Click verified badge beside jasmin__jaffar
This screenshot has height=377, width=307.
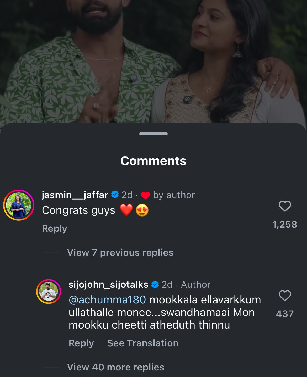tap(115, 195)
